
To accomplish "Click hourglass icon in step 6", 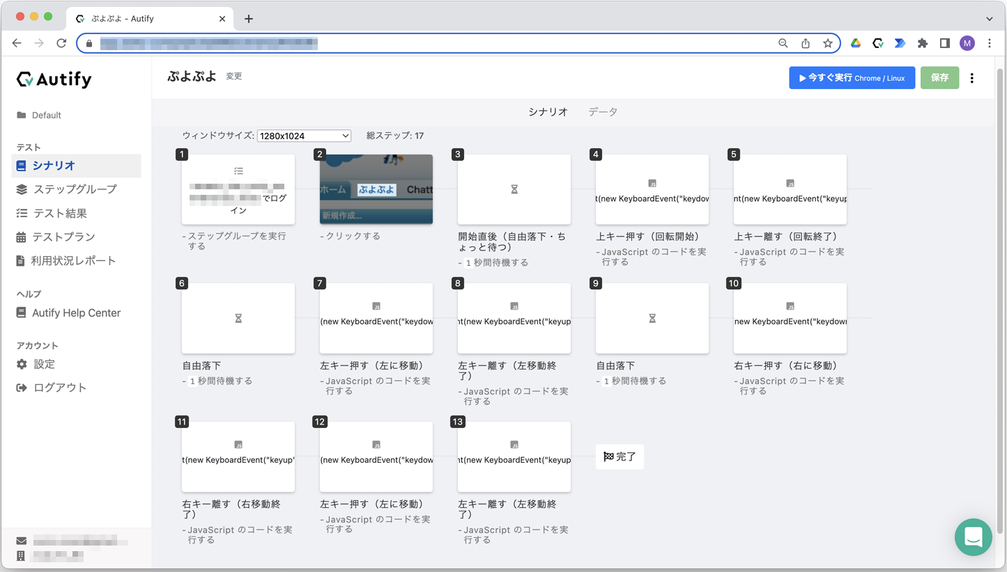I will coord(238,318).
